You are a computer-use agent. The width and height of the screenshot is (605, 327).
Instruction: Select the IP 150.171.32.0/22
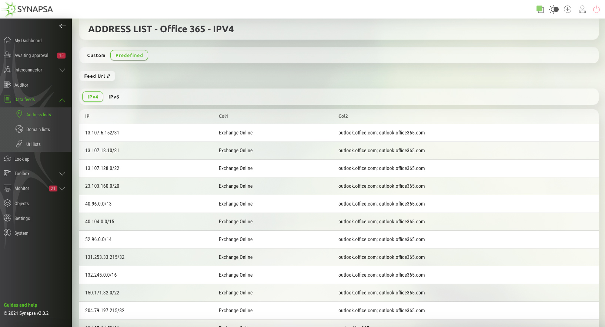tap(102, 293)
